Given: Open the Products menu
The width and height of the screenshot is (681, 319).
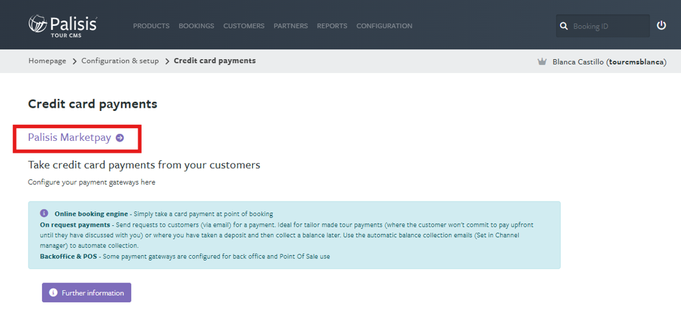Looking at the screenshot, I should click(151, 26).
